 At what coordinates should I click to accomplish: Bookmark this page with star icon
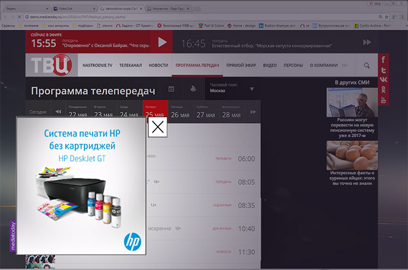[x=387, y=17]
